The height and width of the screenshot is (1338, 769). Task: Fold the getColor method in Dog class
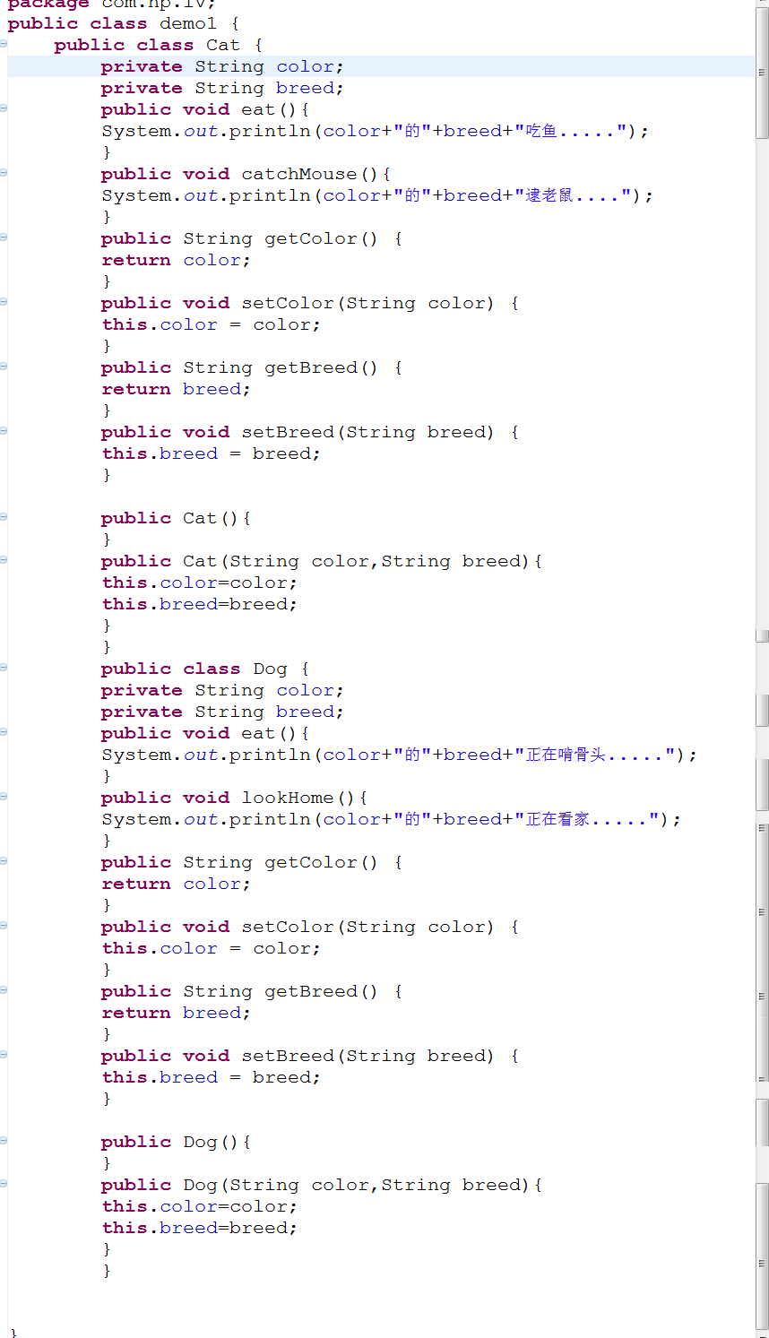click(x=4, y=861)
